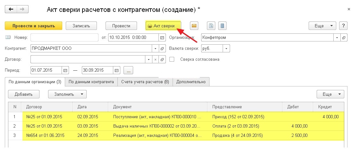The width and height of the screenshot is (351, 151).
Task: Focus the Организация field Конфетпром
Action: pyautogui.click(x=268, y=38)
